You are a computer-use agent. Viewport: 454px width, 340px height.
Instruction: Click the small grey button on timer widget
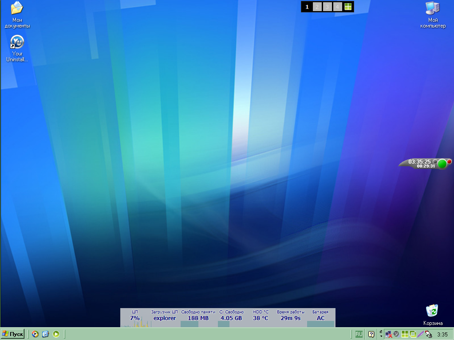click(x=435, y=162)
